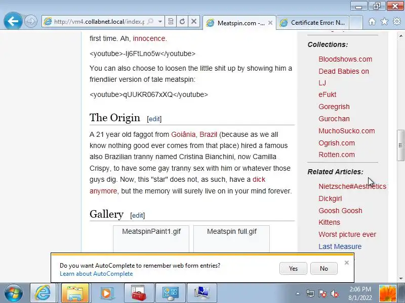Screen dimensions: 405x303
Task: Open Windows Explorer from taskbar
Action: [75, 293]
